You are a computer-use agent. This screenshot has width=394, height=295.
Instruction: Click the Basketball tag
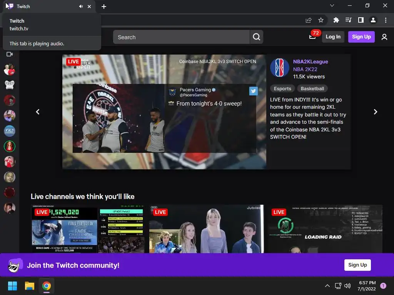pos(312,89)
